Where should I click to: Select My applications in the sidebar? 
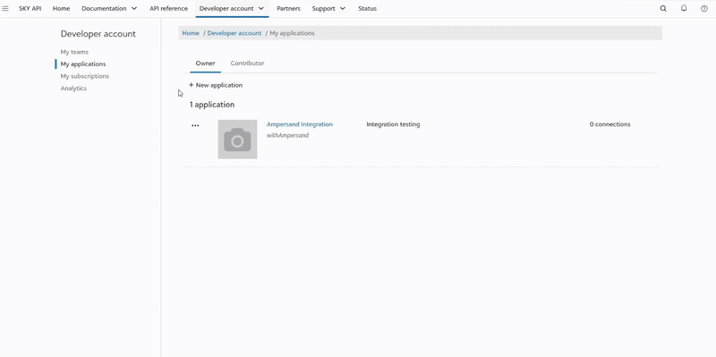(x=83, y=64)
